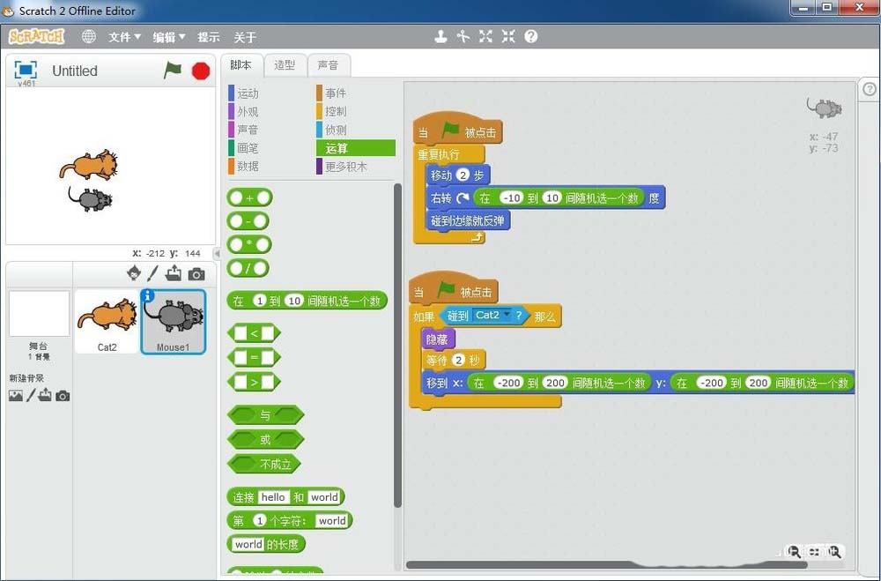
Task: Toggle full-screen stage mode icon
Action: [x=26, y=70]
